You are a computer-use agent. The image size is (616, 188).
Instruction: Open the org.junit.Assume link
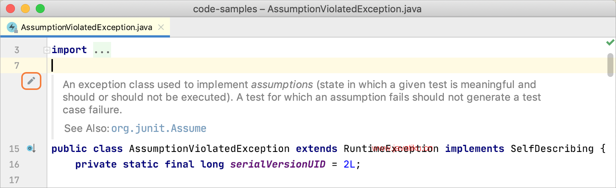tap(159, 128)
